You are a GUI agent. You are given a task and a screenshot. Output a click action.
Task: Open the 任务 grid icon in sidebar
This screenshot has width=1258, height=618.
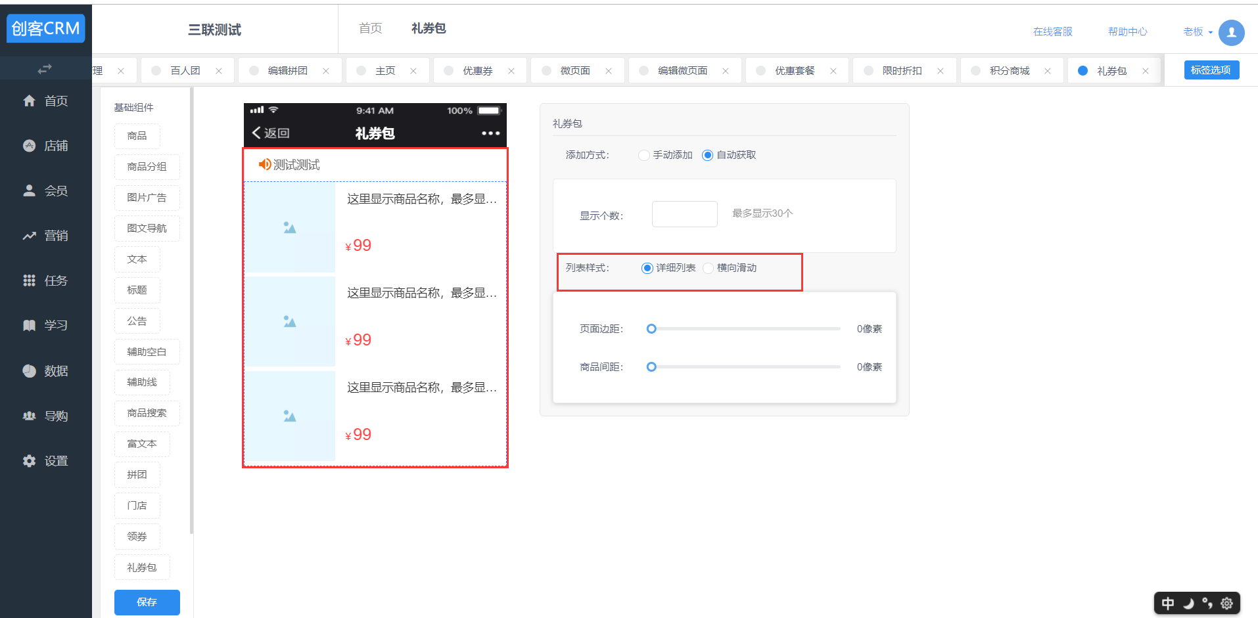click(29, 280)
